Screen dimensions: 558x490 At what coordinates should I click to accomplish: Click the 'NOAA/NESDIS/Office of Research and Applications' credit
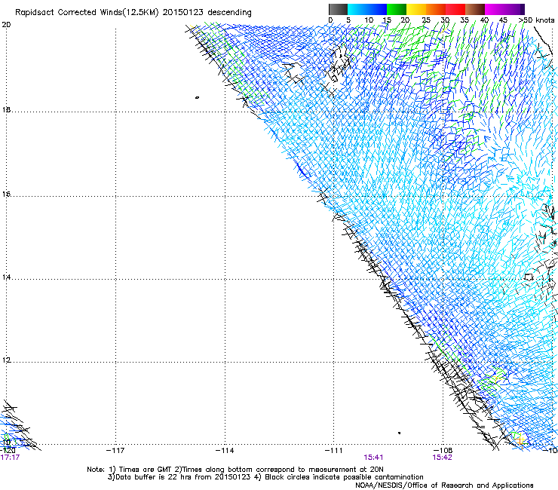tap(444, 485)
